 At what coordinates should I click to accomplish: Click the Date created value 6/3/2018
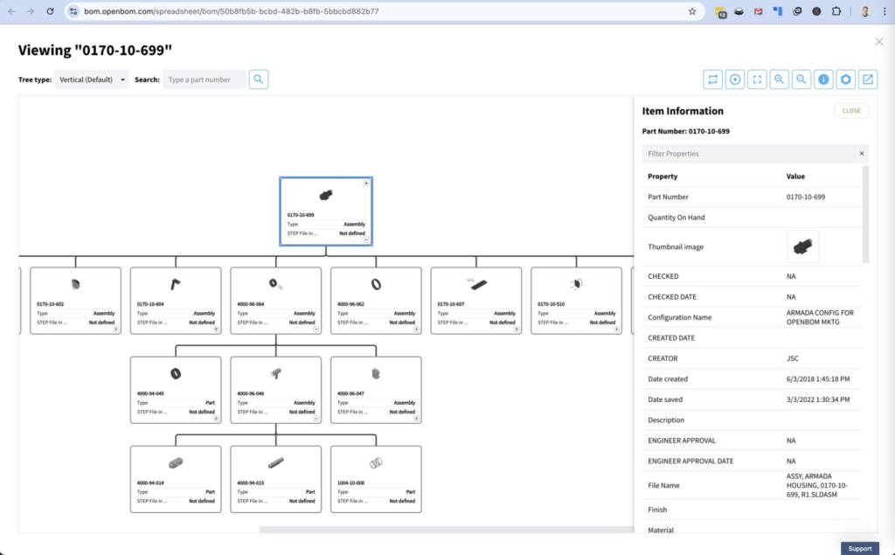(818, 379)
